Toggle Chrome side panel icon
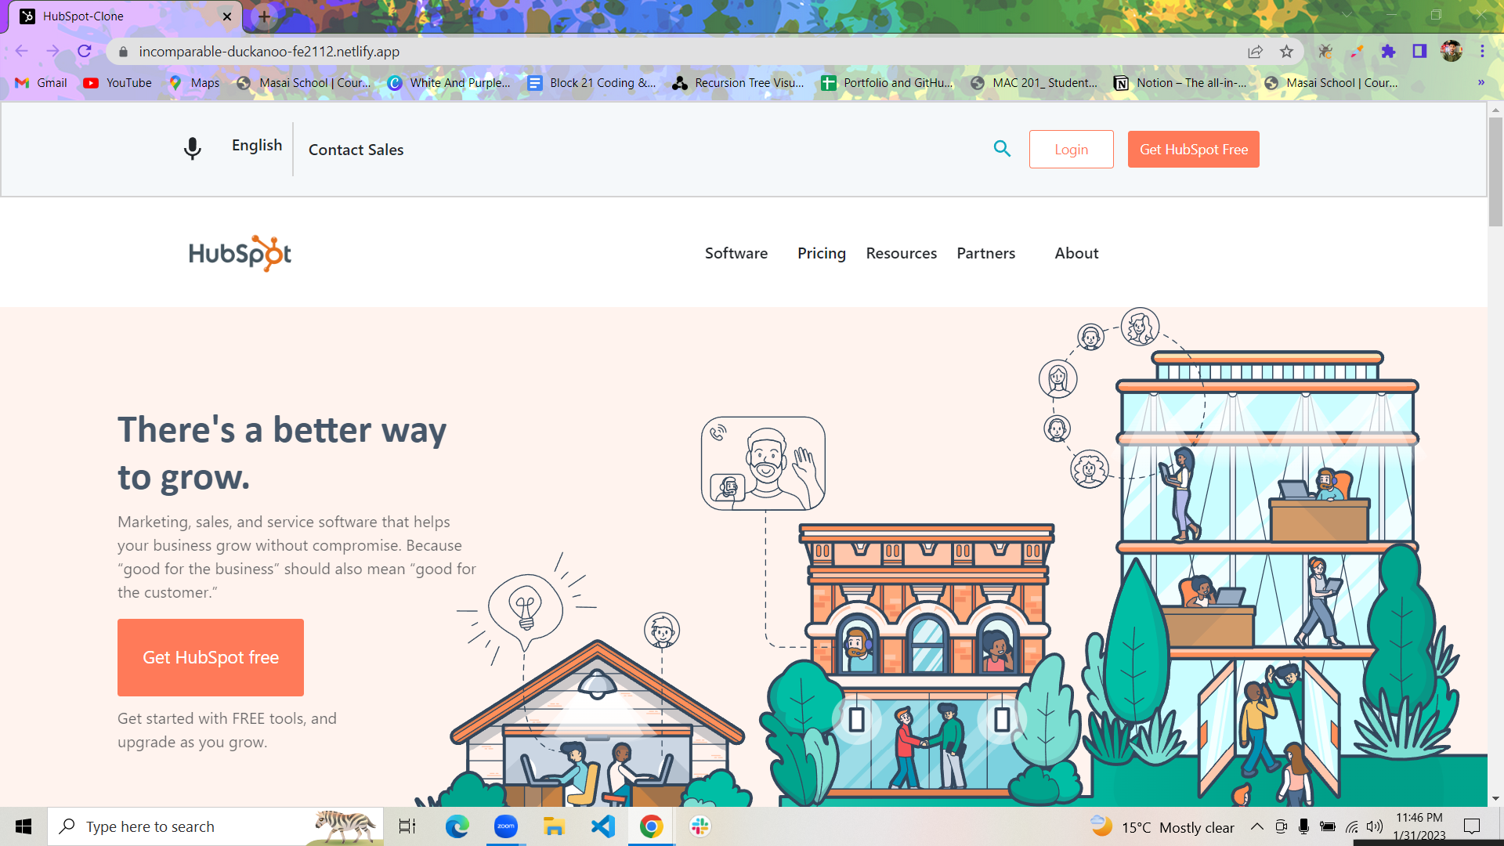This screenshot has height=846, width=1504. [x=1419, y=51]
